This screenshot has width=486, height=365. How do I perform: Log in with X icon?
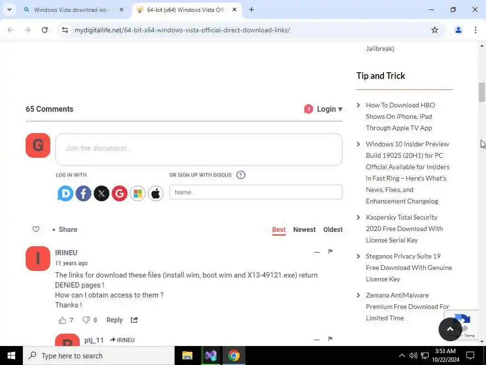pyautogui.click(x=102, y=193)
